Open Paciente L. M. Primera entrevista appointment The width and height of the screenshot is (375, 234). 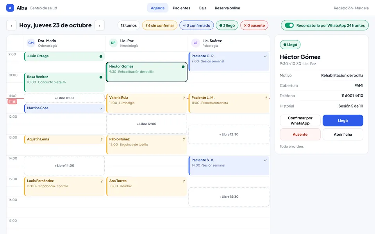pos(229,103)
